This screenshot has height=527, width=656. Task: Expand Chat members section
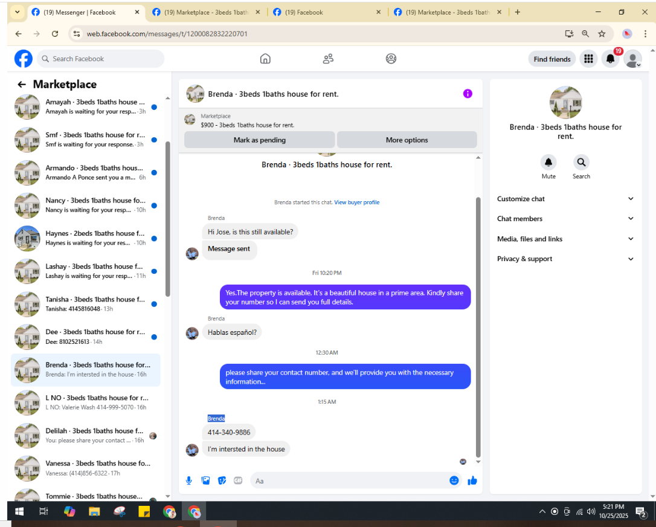click(565, 219)
